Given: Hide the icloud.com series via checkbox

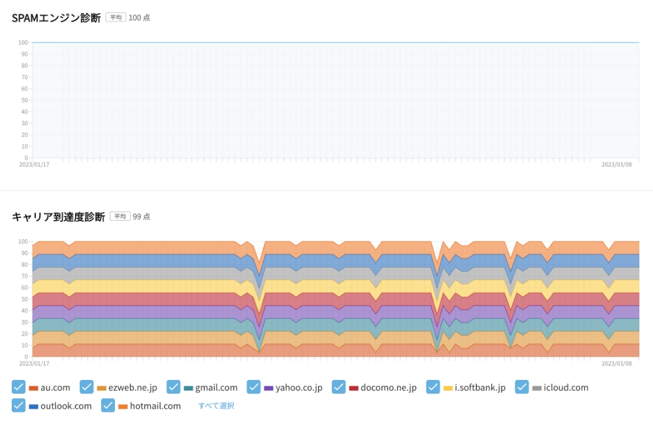Looking at the screenshot, I should click(522, 387).
